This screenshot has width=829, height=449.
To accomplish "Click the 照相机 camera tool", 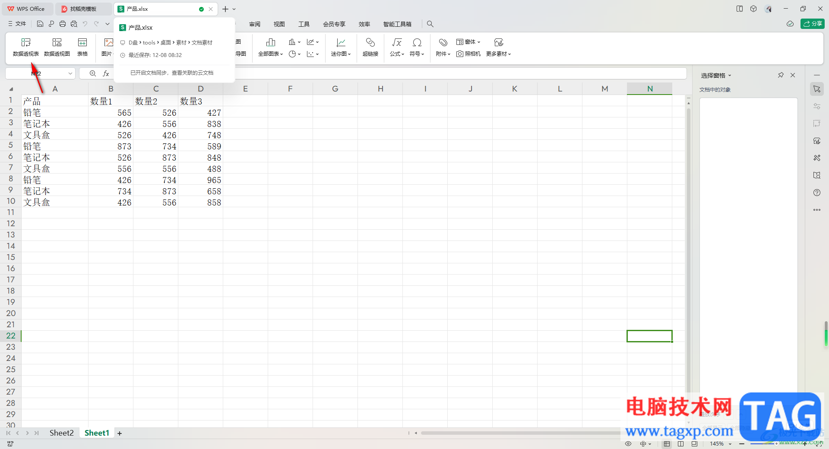I will tap(468, 54).
